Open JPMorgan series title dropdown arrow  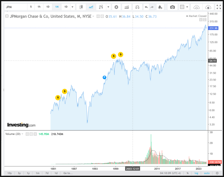click(93, 16)
